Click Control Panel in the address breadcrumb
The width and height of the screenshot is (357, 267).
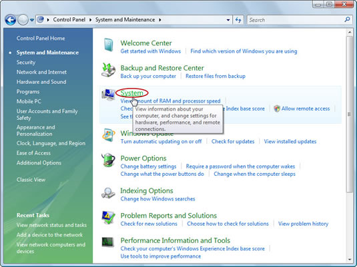point(69,20)
